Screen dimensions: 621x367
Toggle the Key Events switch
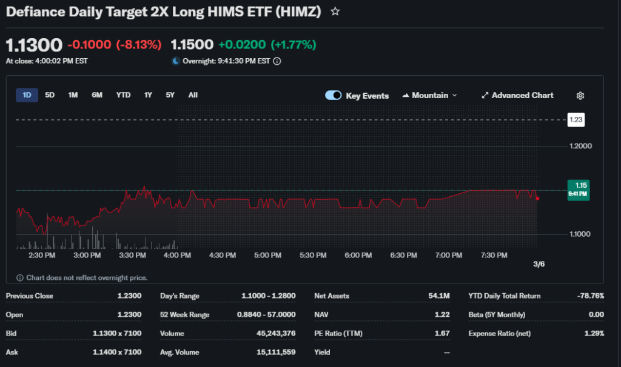334,96
